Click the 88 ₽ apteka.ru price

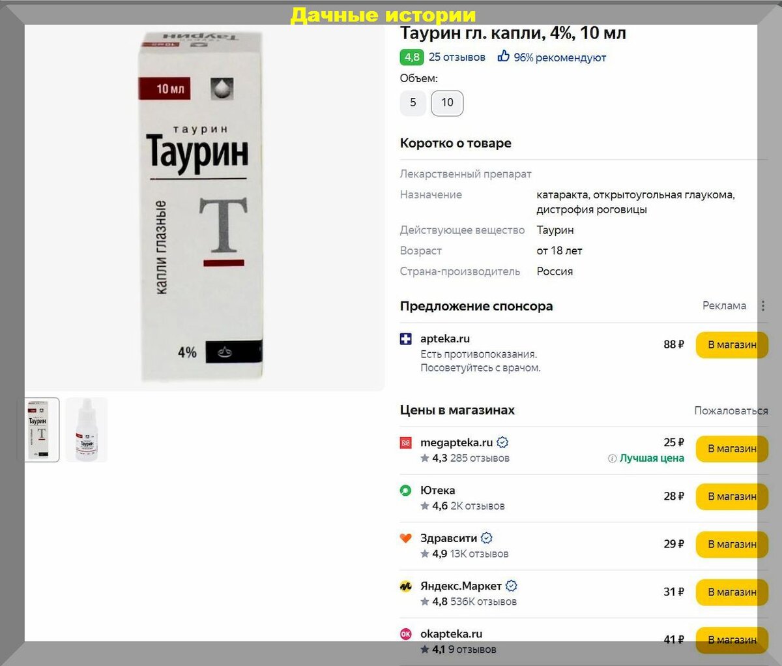pos(674,344)
